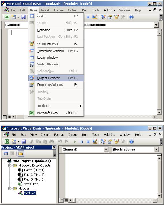Viewport: 164px width, 205px height.
Task: Click Object Browser toolbar icon in View-menu window
Action: pyautogui.click(x=116, y=17)
